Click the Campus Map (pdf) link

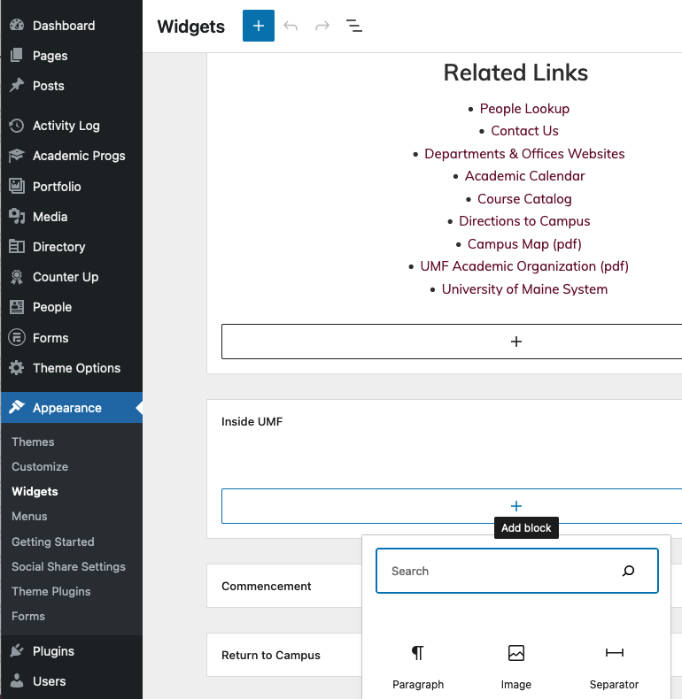(524, 244)
